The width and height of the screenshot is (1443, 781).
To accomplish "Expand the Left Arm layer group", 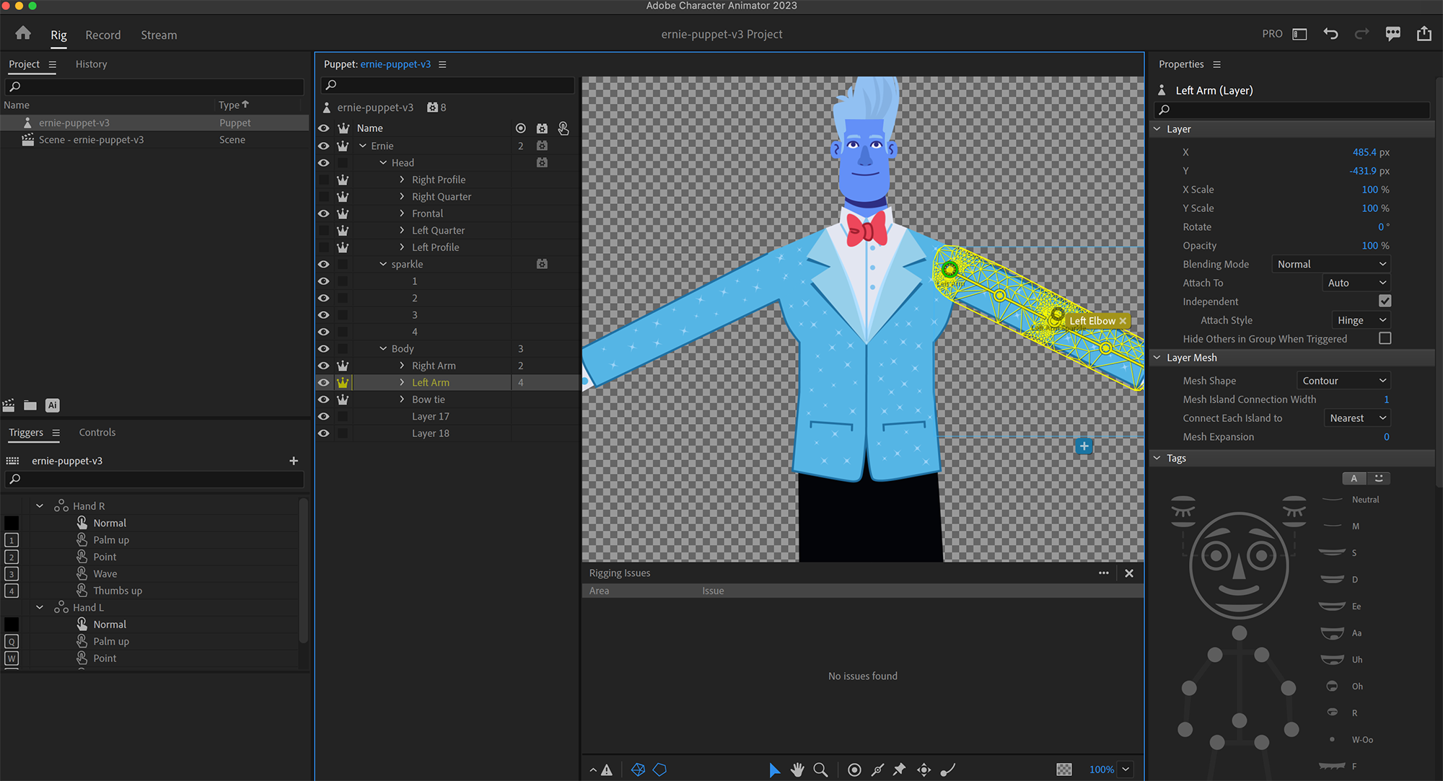I will pyautogui.click(x=402, y=383).
